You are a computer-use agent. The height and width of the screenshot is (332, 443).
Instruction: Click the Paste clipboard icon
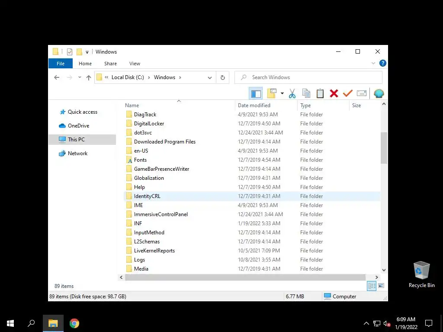pos(320,93)
